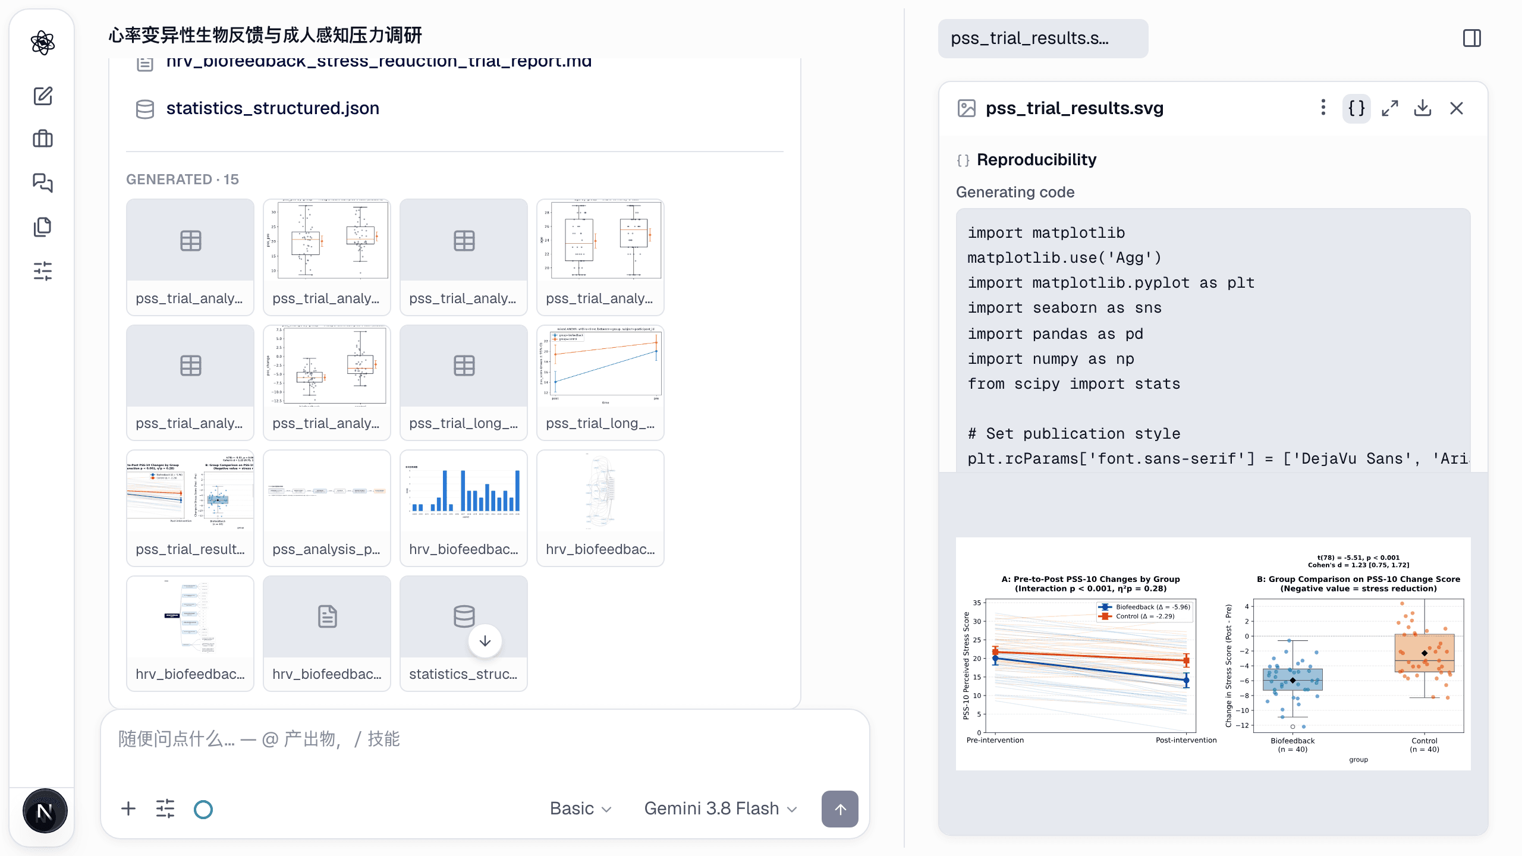Click the teal circle status icon
Screen dimensions: 1522x856
coord(203,809)
